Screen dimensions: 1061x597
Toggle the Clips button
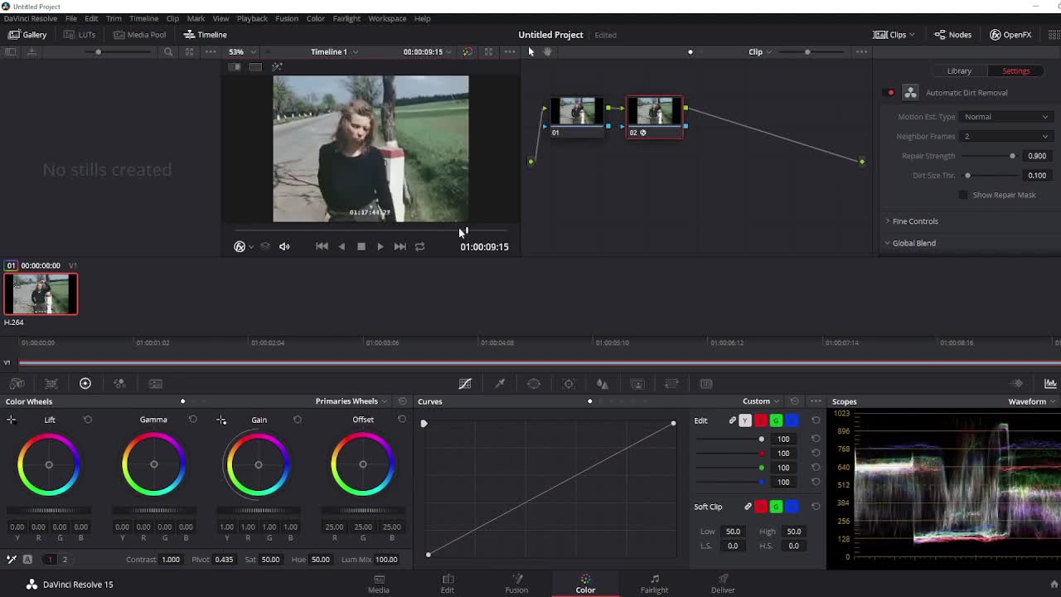click(894, 35)
